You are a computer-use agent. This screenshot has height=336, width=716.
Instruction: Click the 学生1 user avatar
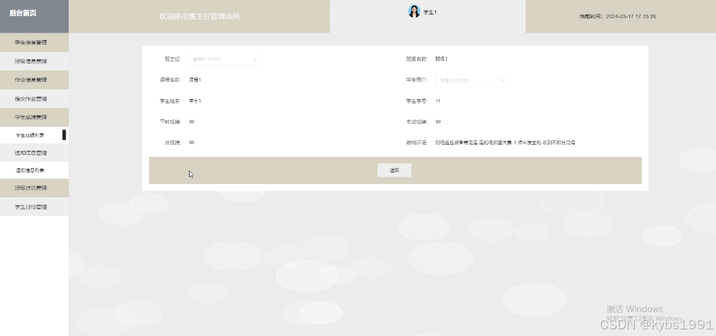[414, 11]
